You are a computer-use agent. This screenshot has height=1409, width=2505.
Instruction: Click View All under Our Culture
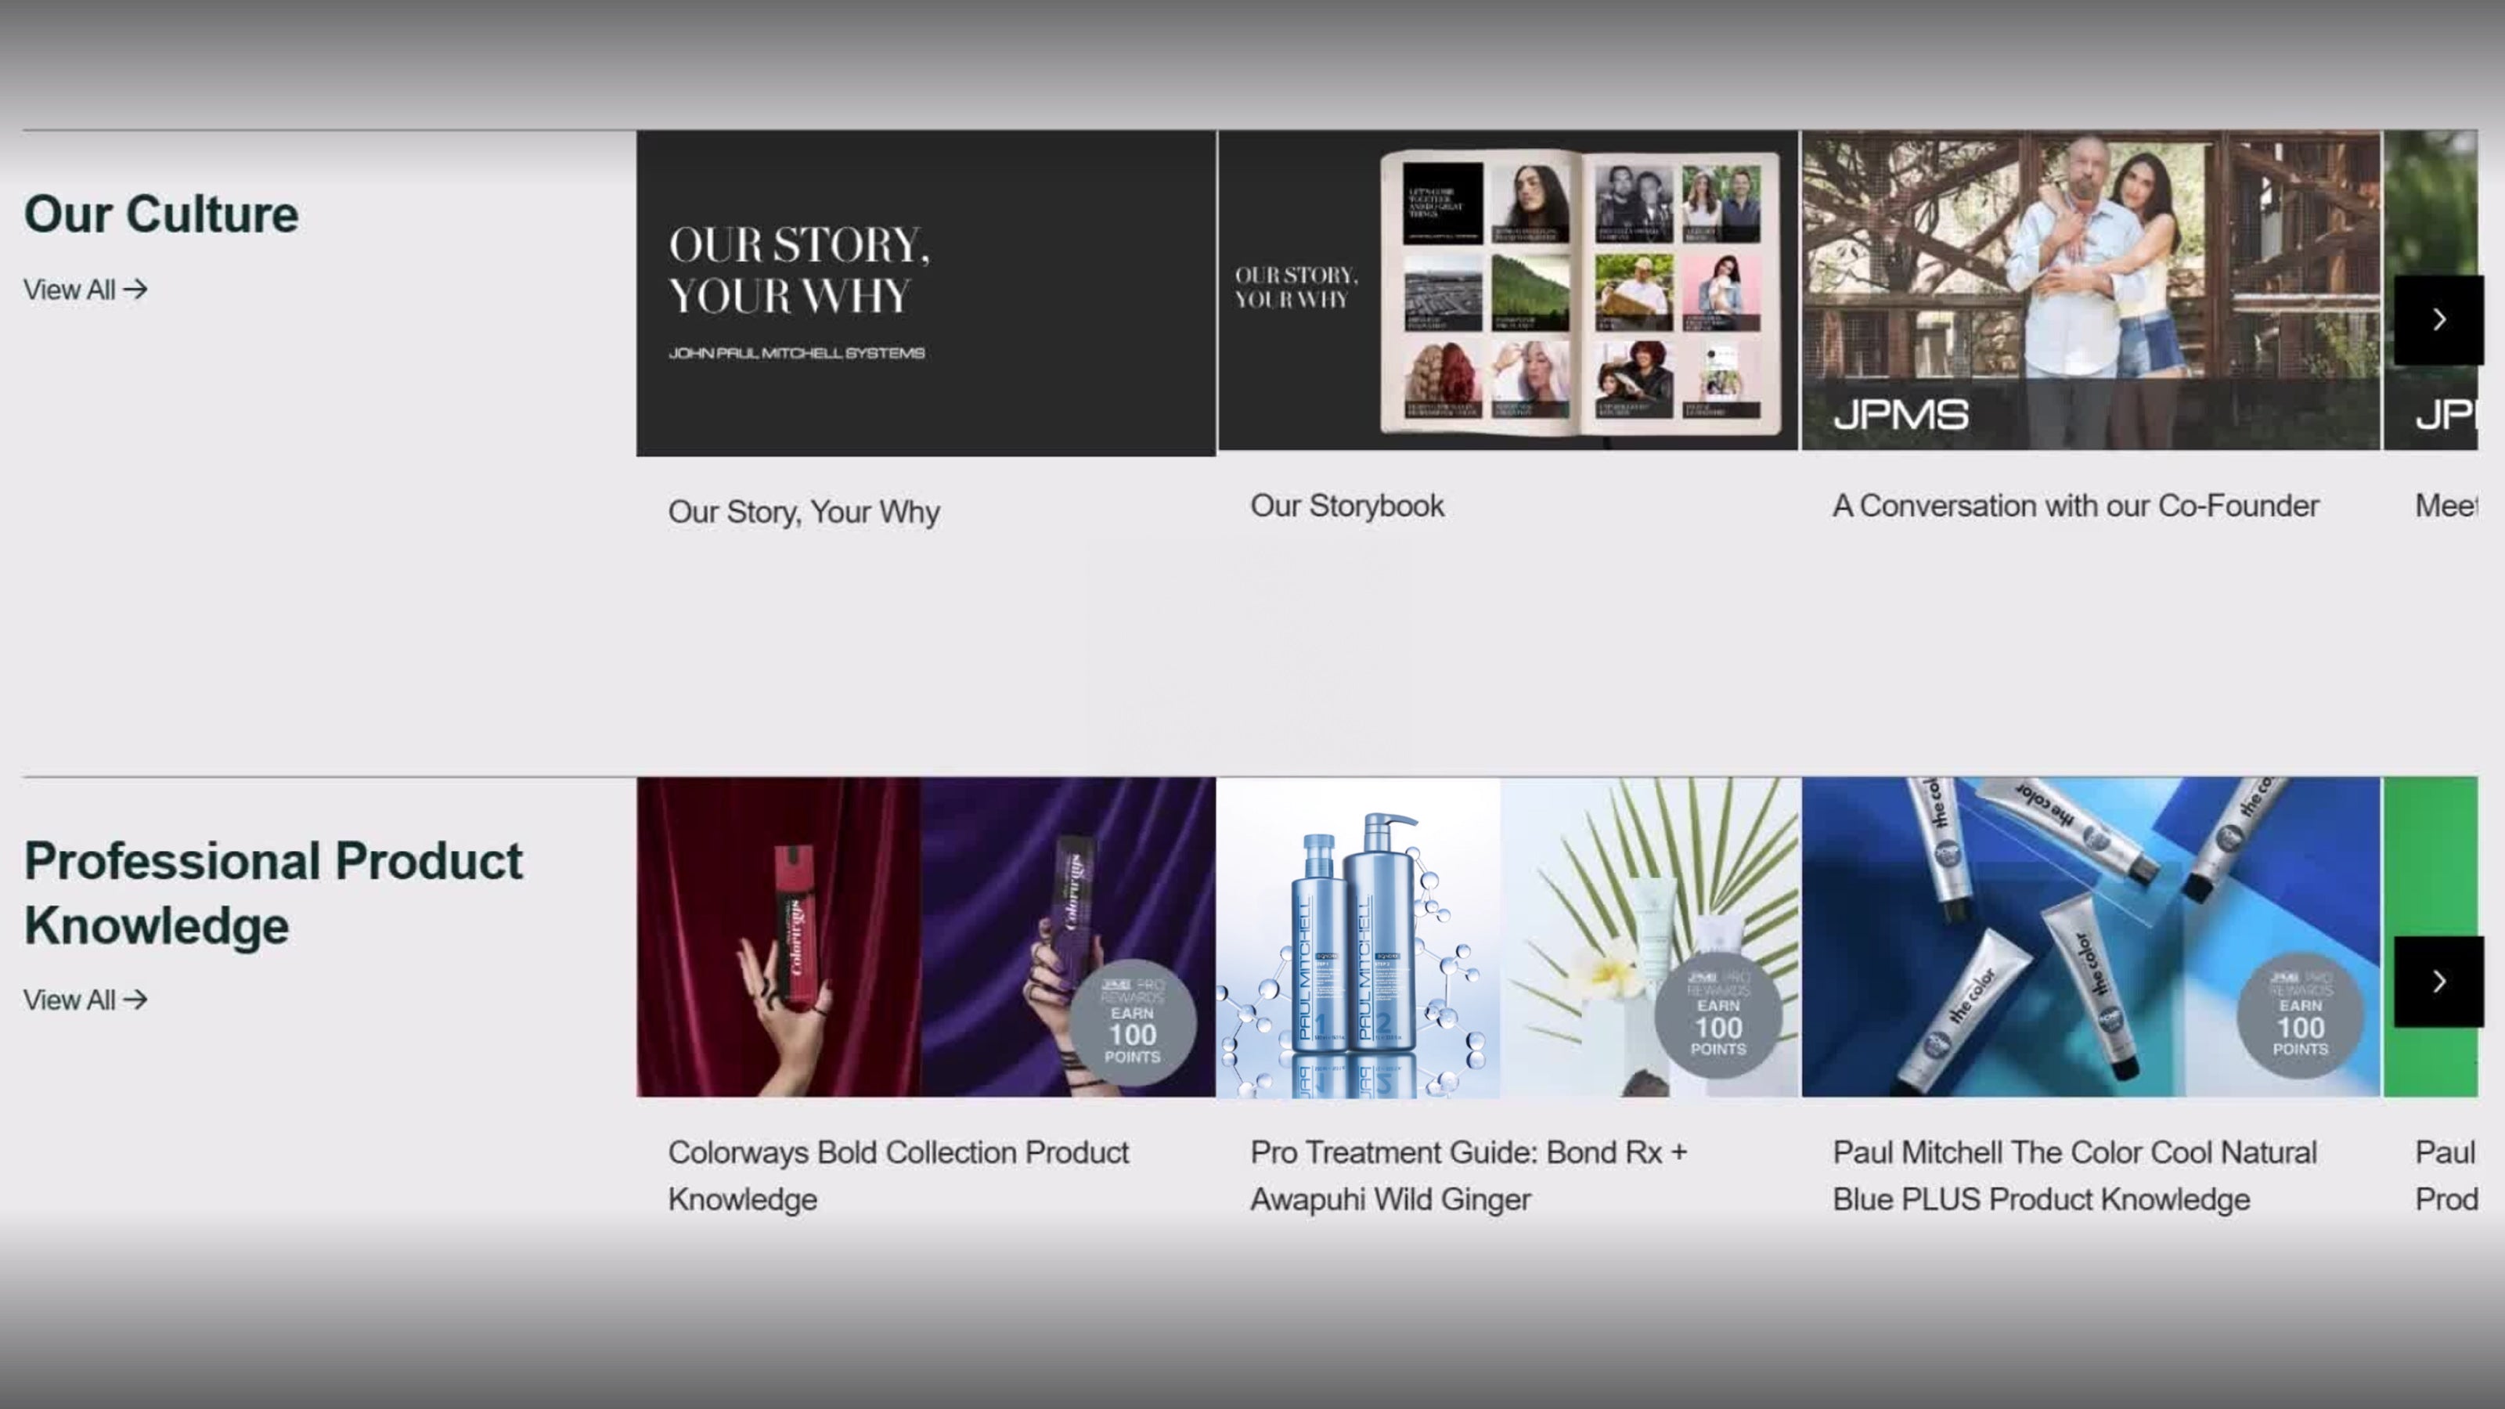click(x=85, y=290)
